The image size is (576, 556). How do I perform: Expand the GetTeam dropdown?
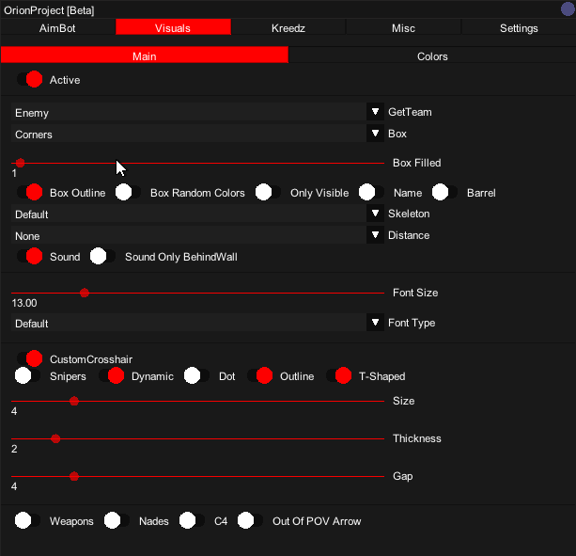(x=375, y=112)
